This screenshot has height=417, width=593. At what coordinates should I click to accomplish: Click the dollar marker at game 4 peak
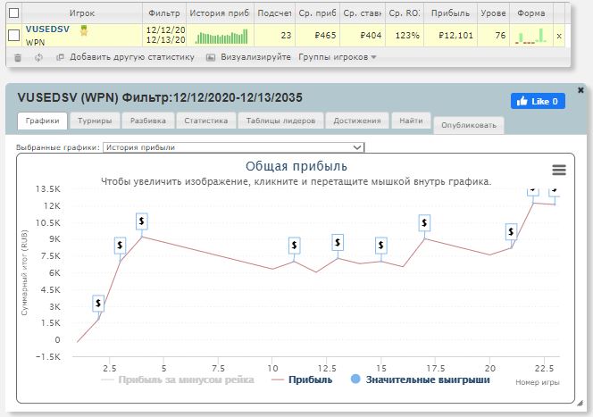click(x=142, y=221)
